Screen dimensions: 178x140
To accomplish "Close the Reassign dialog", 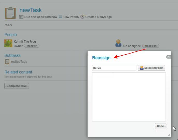I will (x=168, y=57).
